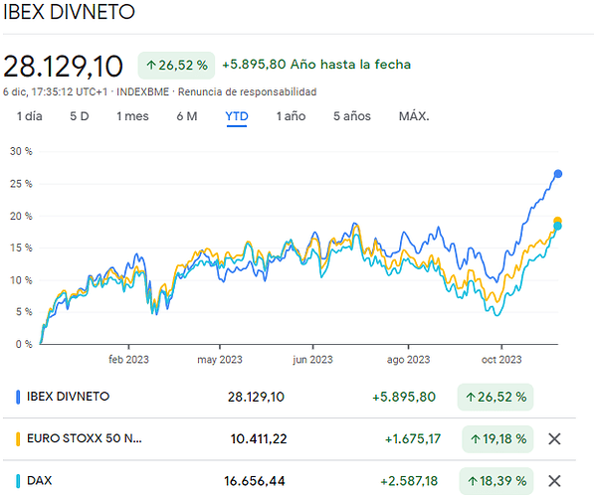Click the yellow endpoint dot on chart
The image size is (594, 497).
557,220
